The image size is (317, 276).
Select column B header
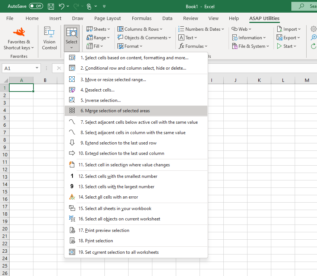point(45,80)
